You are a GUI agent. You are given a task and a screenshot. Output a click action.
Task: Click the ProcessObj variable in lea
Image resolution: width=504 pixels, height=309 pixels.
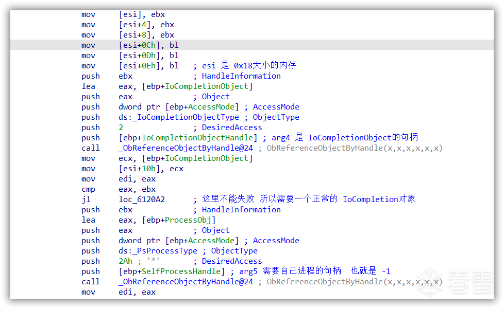coord(188,220)
